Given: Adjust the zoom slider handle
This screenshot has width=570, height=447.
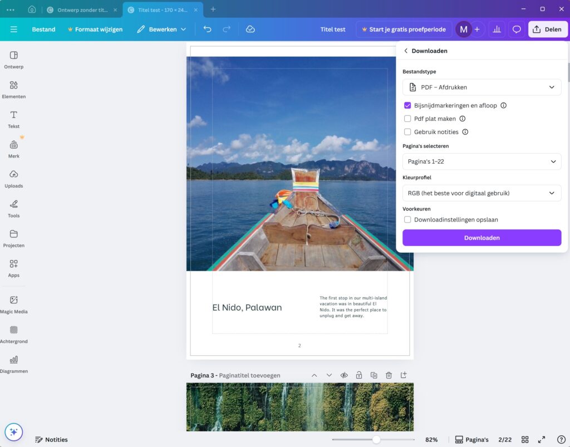Looking at the screenshot, I should (376, 440).
